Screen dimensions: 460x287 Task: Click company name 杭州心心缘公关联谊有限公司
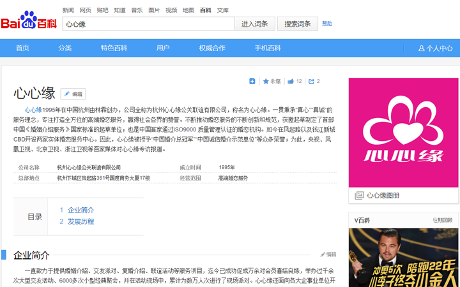[89, 168]
